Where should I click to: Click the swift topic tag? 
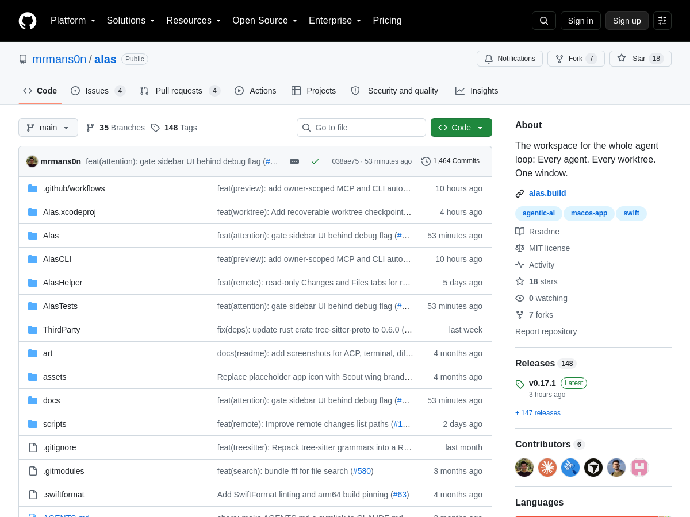(x=631, y=213)
